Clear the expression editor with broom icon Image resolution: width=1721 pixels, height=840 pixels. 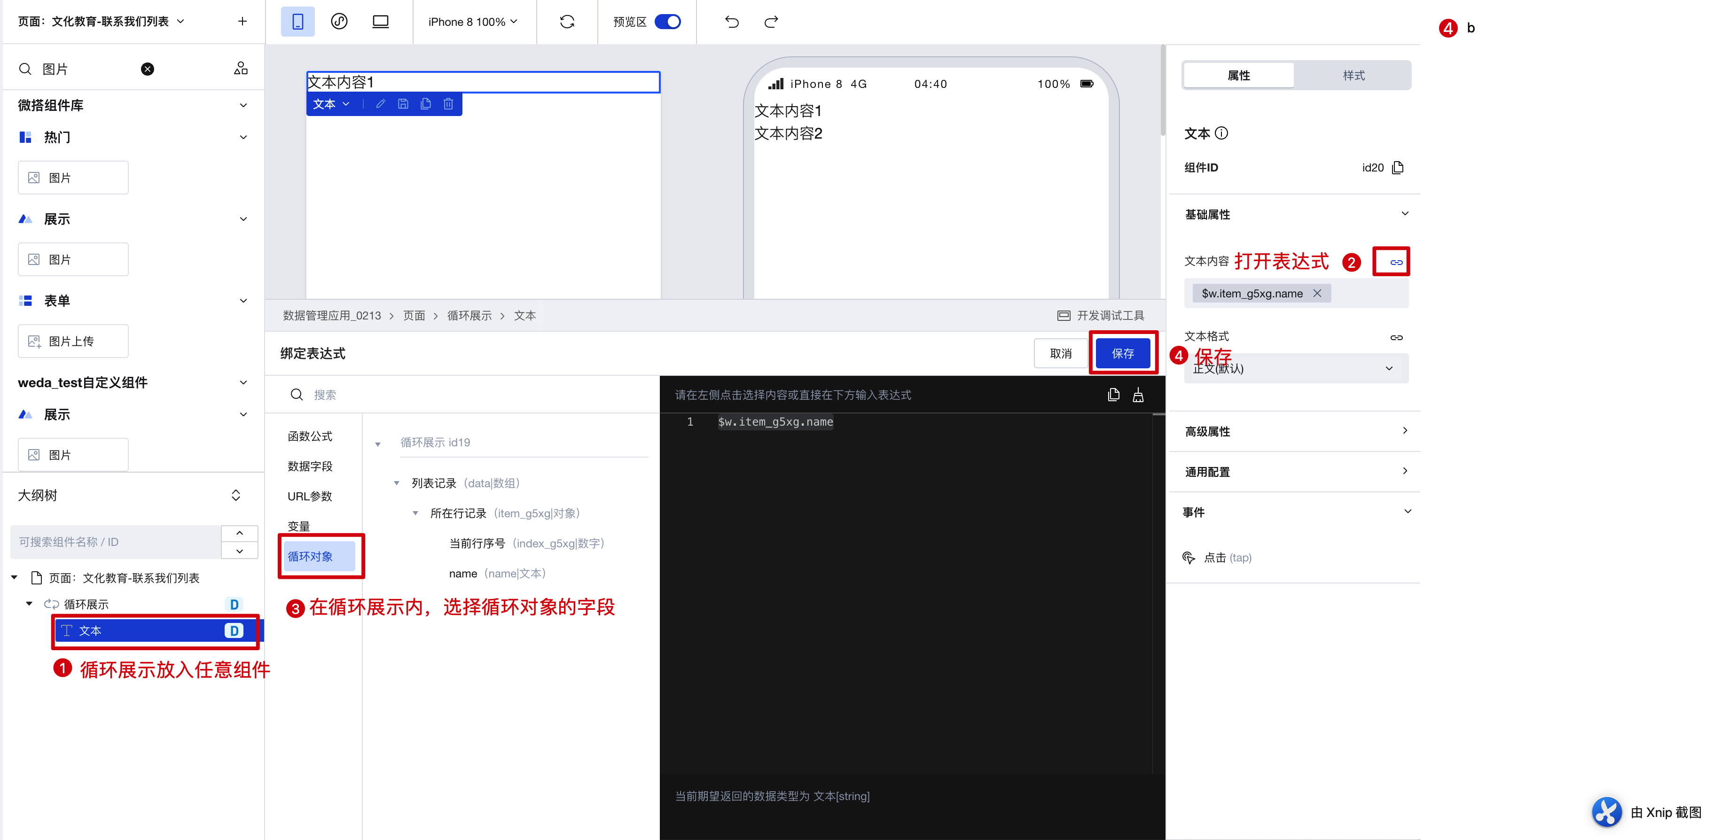1138,395
